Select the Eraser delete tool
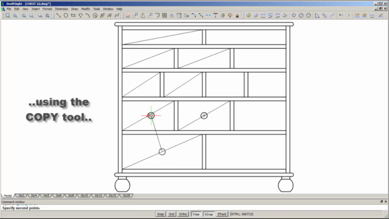The height and width of the screenshot is (219, 389). (x=128, y=15)
